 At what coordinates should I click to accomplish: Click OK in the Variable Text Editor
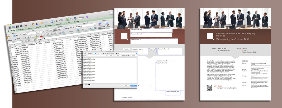(x=134, y=86)
